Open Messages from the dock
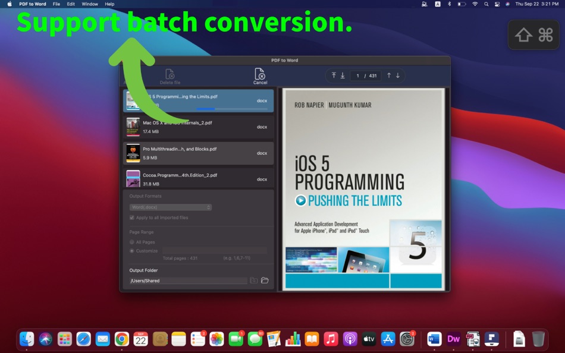565x353 pixels. (x=255, y=339)
